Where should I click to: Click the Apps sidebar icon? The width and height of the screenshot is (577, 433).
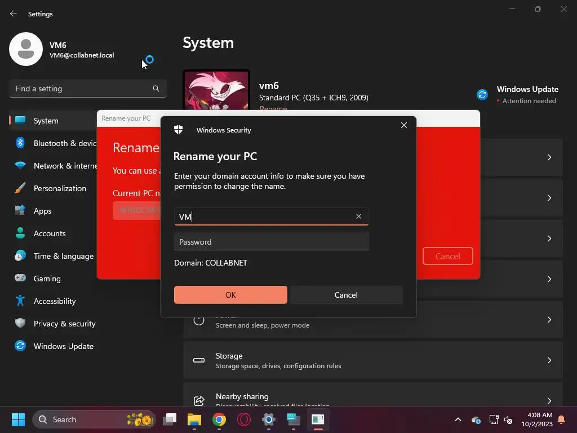click(20, 211)
